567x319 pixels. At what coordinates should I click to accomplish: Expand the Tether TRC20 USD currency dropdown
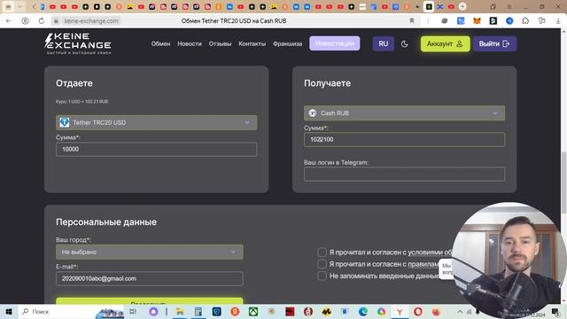156,122
